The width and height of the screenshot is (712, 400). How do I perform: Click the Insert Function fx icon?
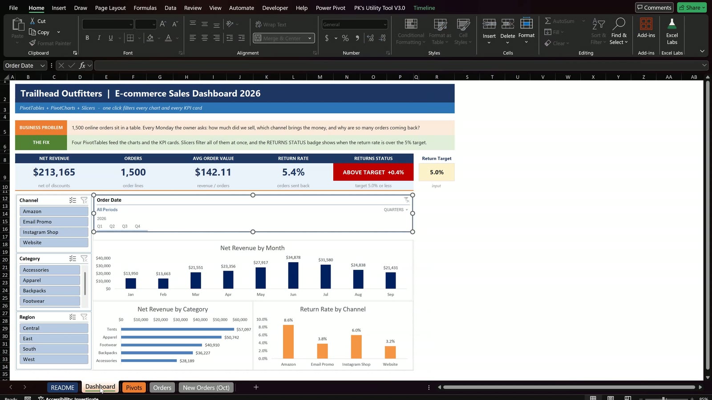click(82, 65)
